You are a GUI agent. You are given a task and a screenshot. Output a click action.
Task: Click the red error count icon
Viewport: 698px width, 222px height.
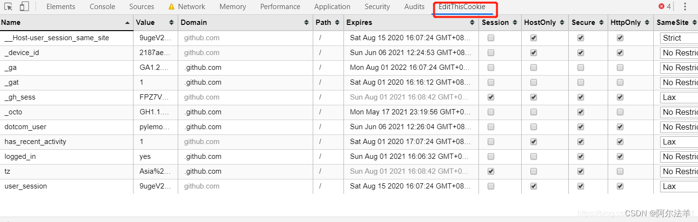[x=661, y=7]
